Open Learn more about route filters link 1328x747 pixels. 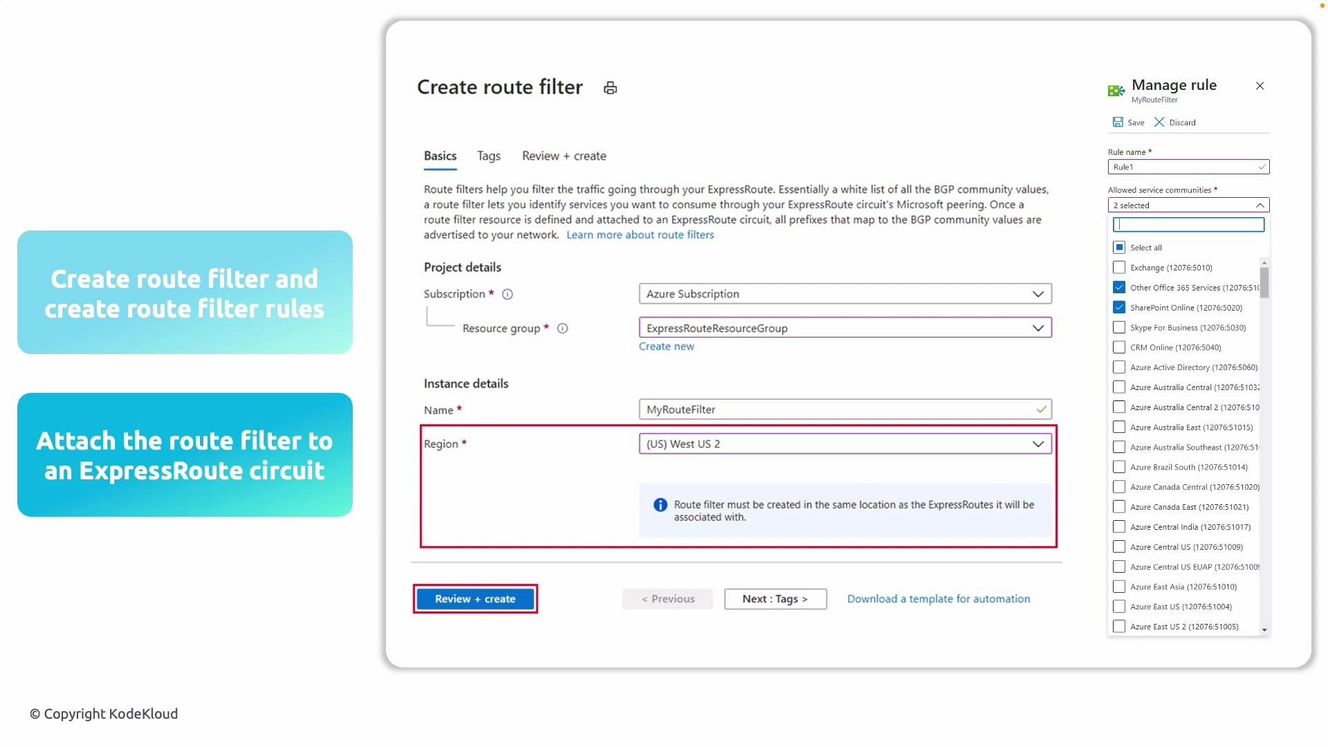(640, 234)
